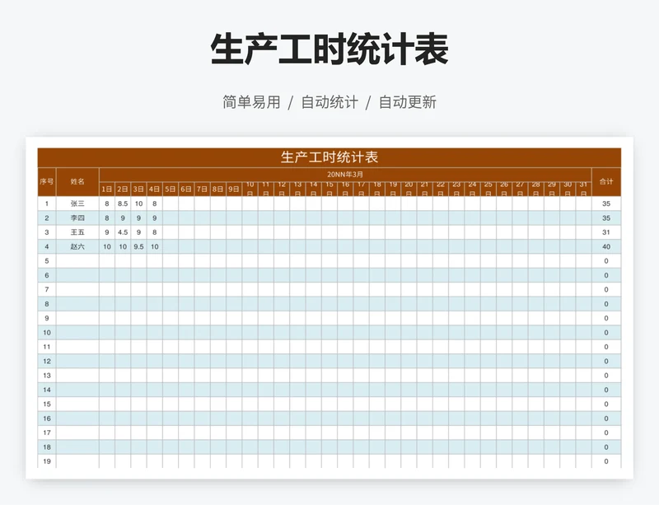659x505 pixels.
Task: Click the 6日 day header
Action: pyautogui.click(x=186, y=189)
